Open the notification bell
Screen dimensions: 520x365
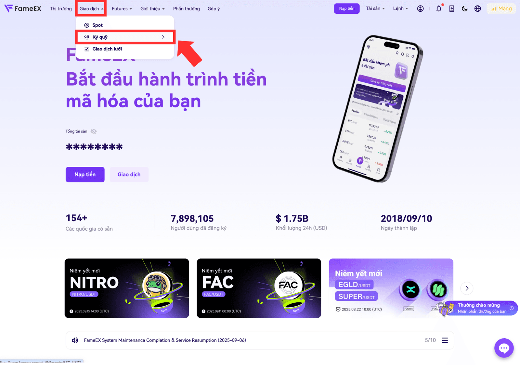click(x=439, y=8)
